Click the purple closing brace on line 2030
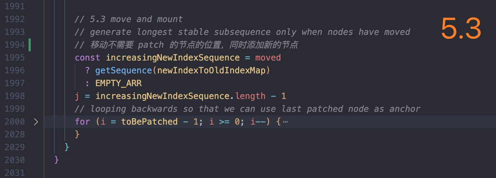Image resolution: width=496 pixels, height=178 pixels. pos(56,160)
